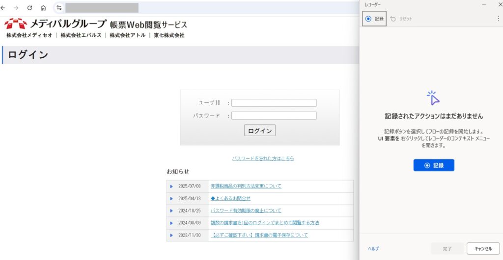This screenshot has height=260, width=503.
Task: Click the record toolbar button at top
Action: pos(374,19)
